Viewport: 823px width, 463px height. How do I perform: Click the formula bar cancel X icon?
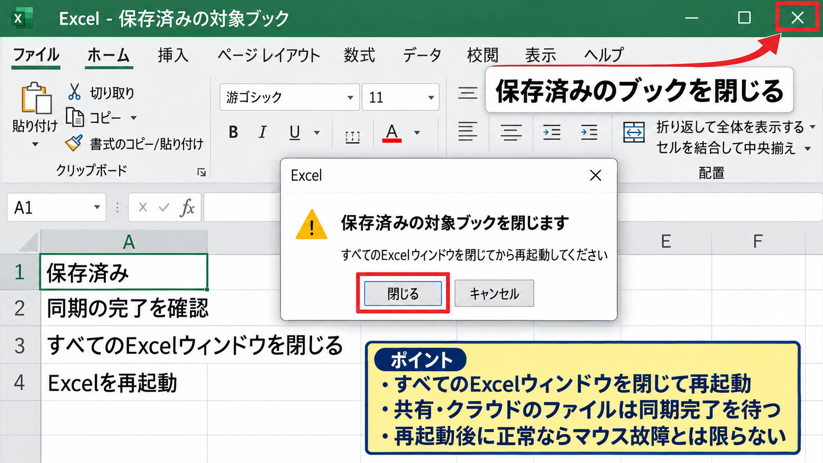point(143,208)
